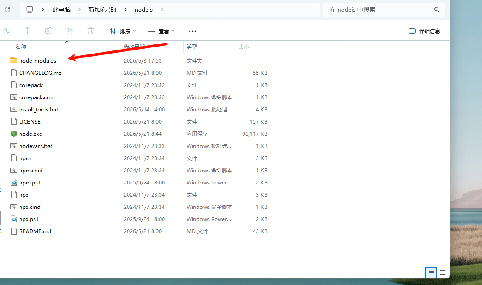This screenshot has height=285, width=482.
Task: Click nodejs in the breadcrumb path
Action: coord(143,10)
